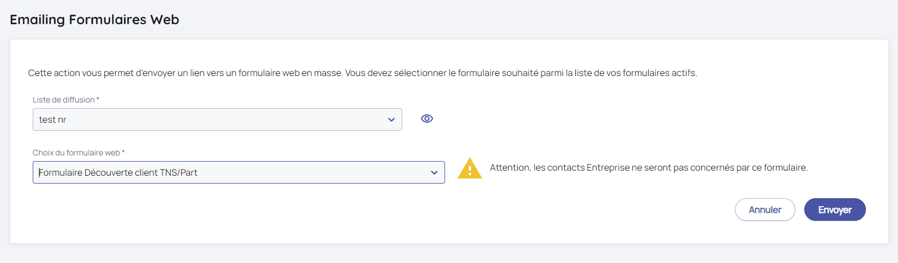The height and width of the screenshot is (263, 898).
Task: Click the required asterisk beside Liste de diffusion
Action: 98,99
